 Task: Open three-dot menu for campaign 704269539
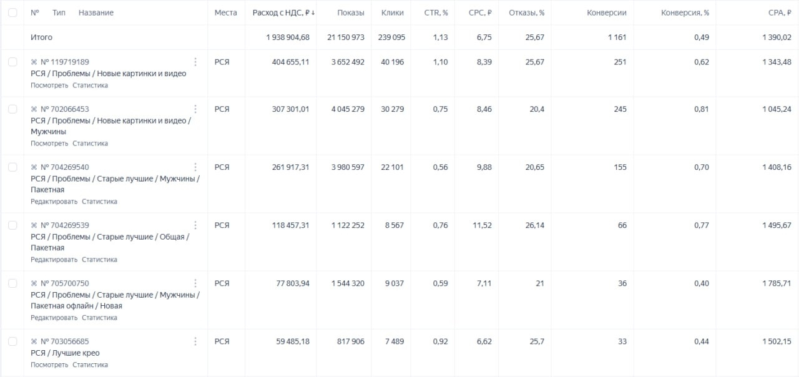[195, 225]
